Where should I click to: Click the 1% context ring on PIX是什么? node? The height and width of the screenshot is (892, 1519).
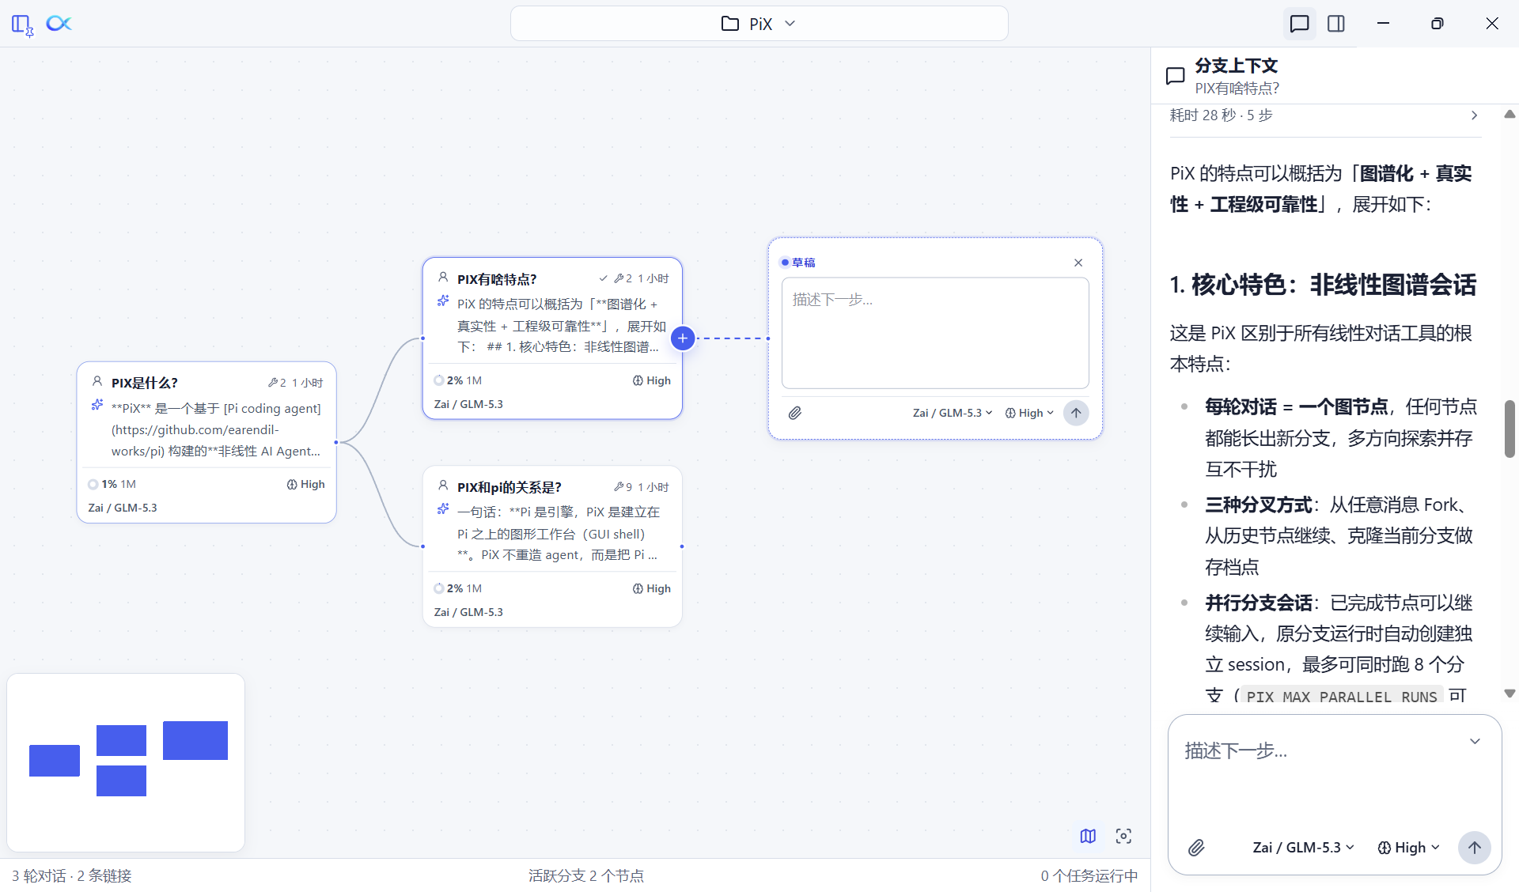click(93, 484)
